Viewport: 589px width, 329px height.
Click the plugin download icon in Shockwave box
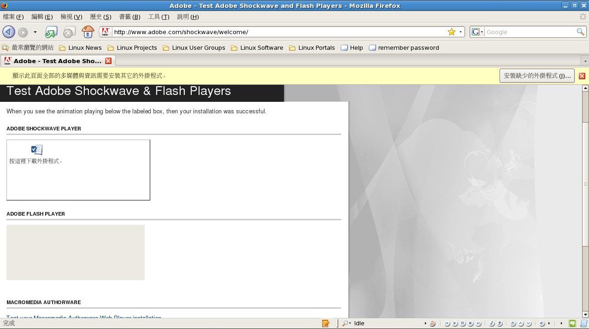pyautogui.click(x=37, y=150)
